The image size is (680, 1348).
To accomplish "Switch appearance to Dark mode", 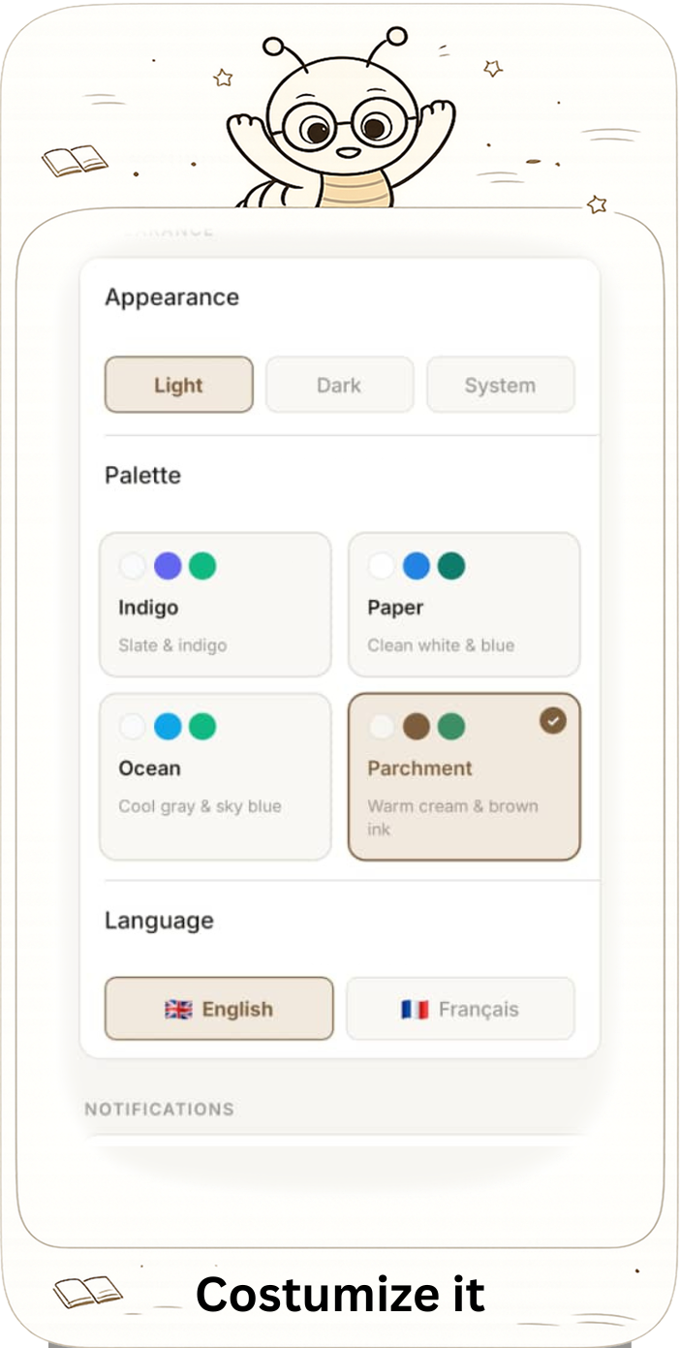I will pos(339,385).
